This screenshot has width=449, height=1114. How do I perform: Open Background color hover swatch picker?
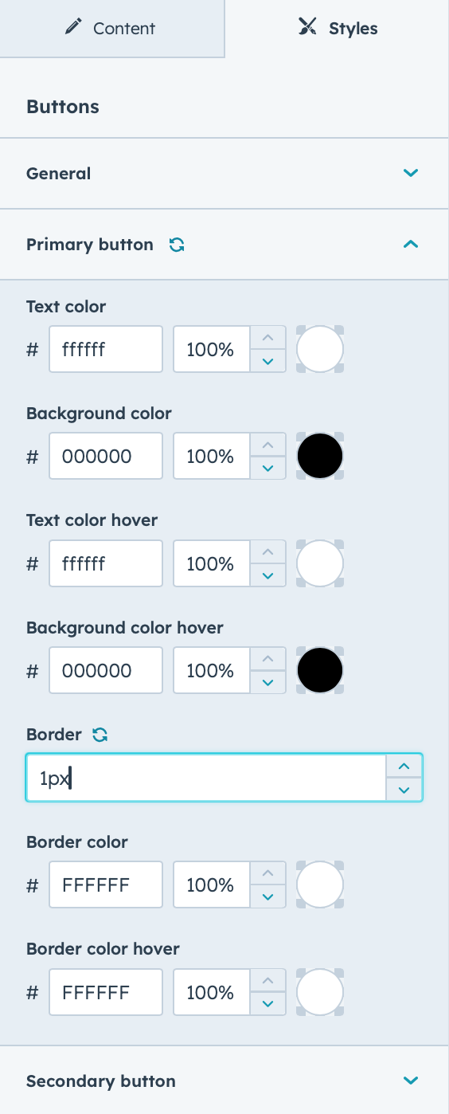point(320,671)
